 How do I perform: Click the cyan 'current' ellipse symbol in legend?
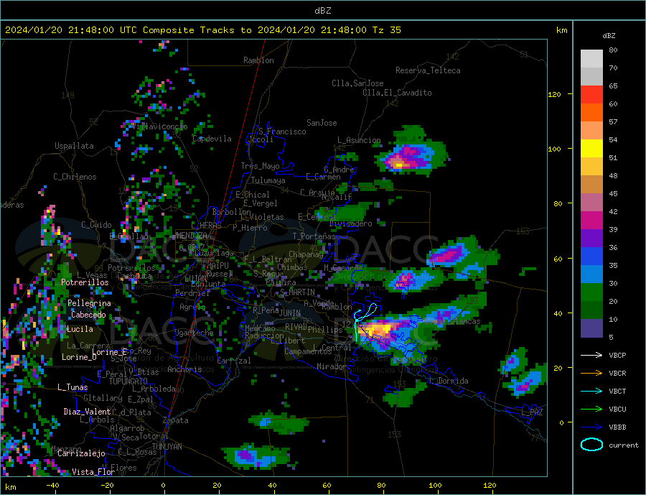[591, 445]
